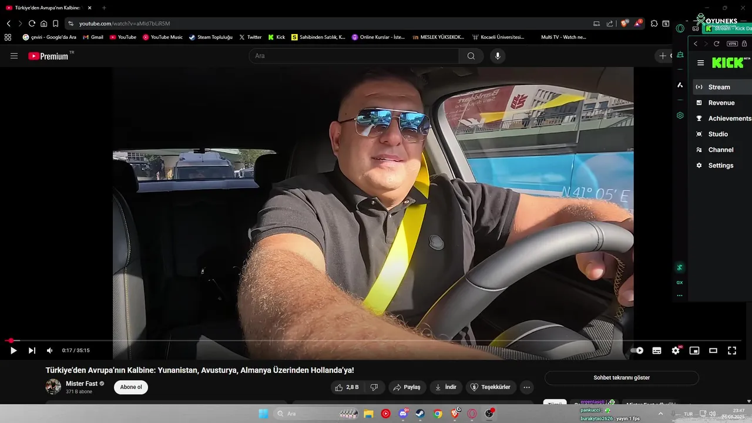752x423 pixels.
Task: Open the bookmarks apps grid icon
Action: tap(8, 37)
